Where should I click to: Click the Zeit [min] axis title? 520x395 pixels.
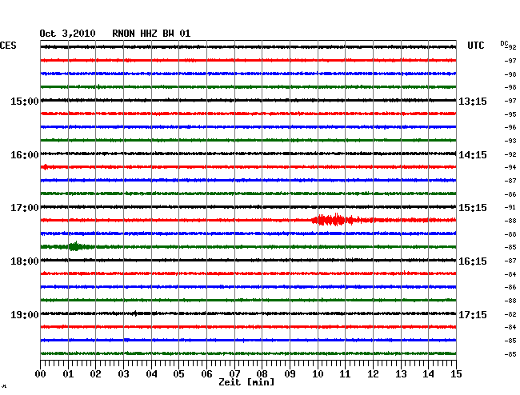246,382
